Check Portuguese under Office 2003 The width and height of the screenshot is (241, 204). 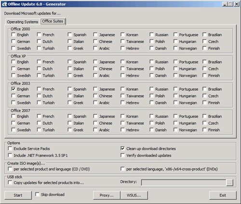[175, 89]
